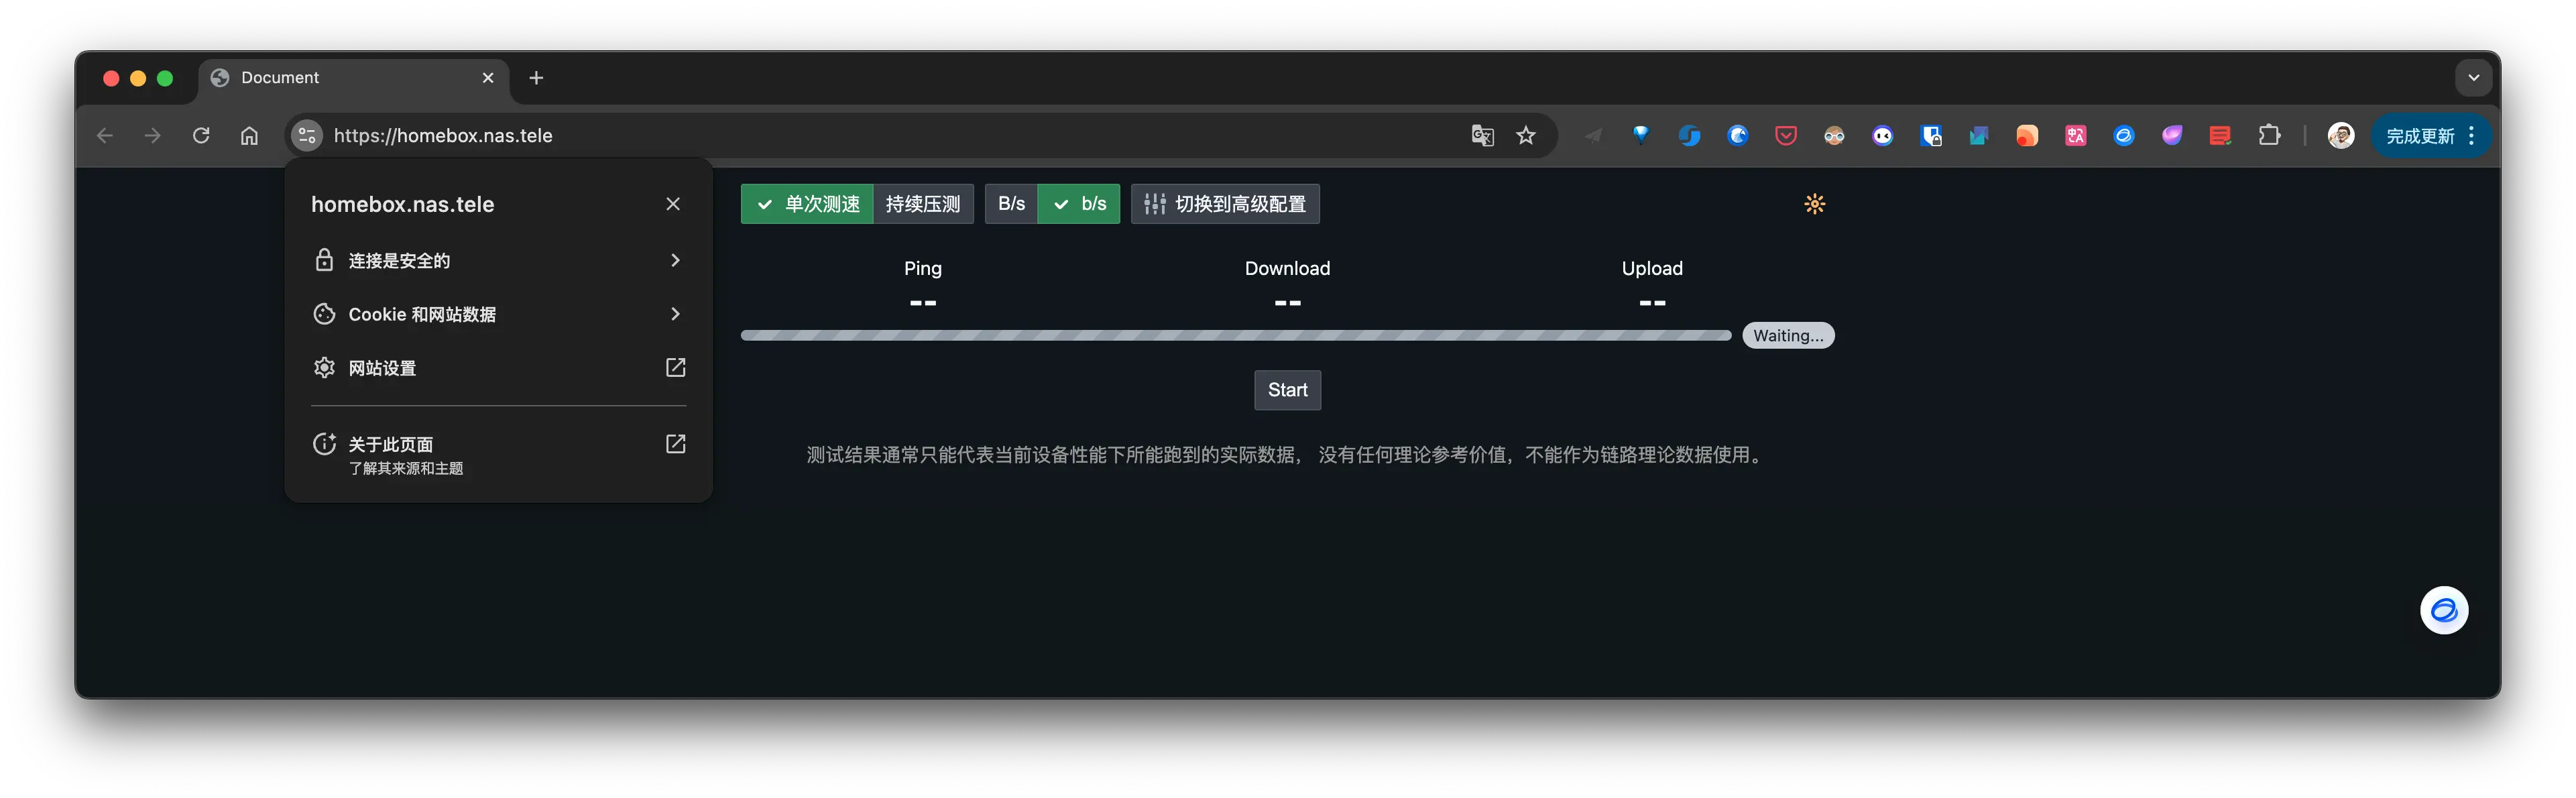Select B/s unit option
Viewport: 2576px width, 798px height.
click(x=1010, y=204)
